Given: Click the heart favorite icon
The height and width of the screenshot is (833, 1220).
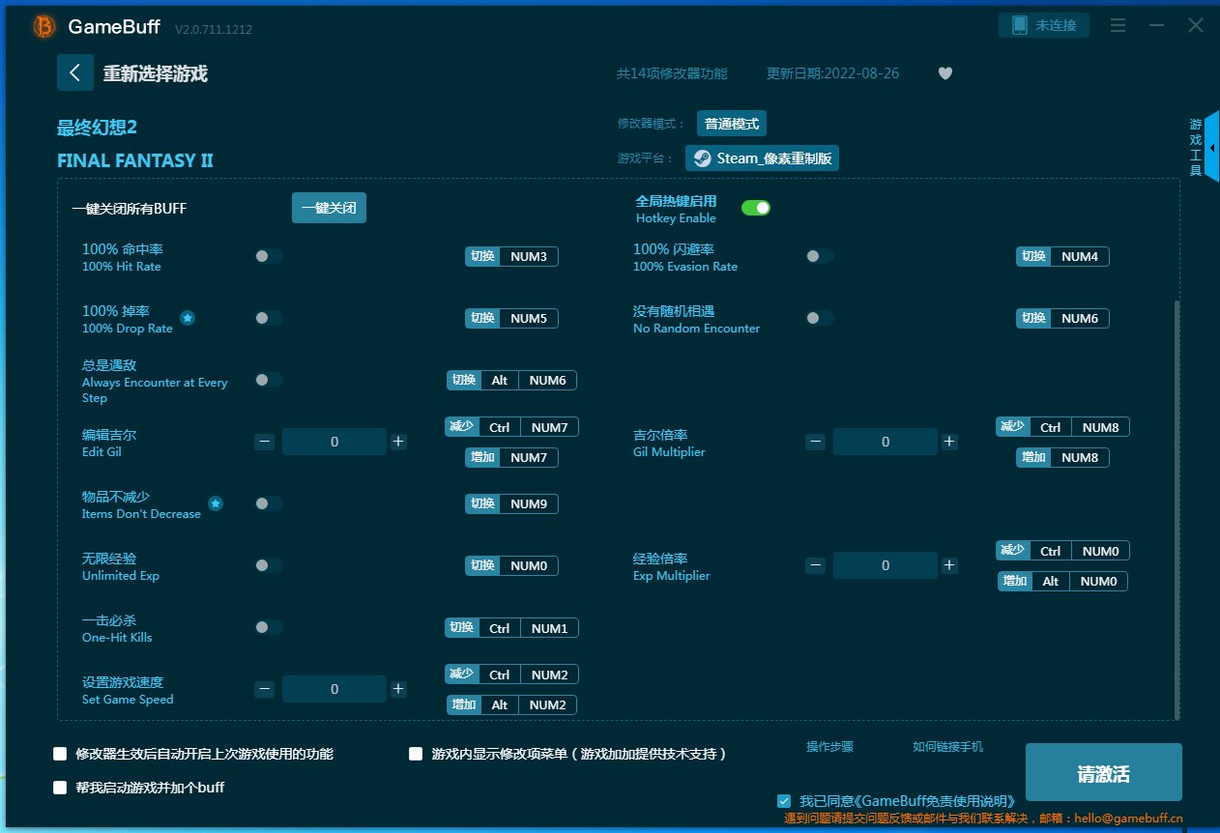Looking at the screenshot, I should click(x=945, y=73).
